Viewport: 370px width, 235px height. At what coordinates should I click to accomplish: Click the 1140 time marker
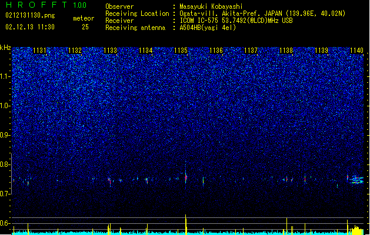[356, 50]
